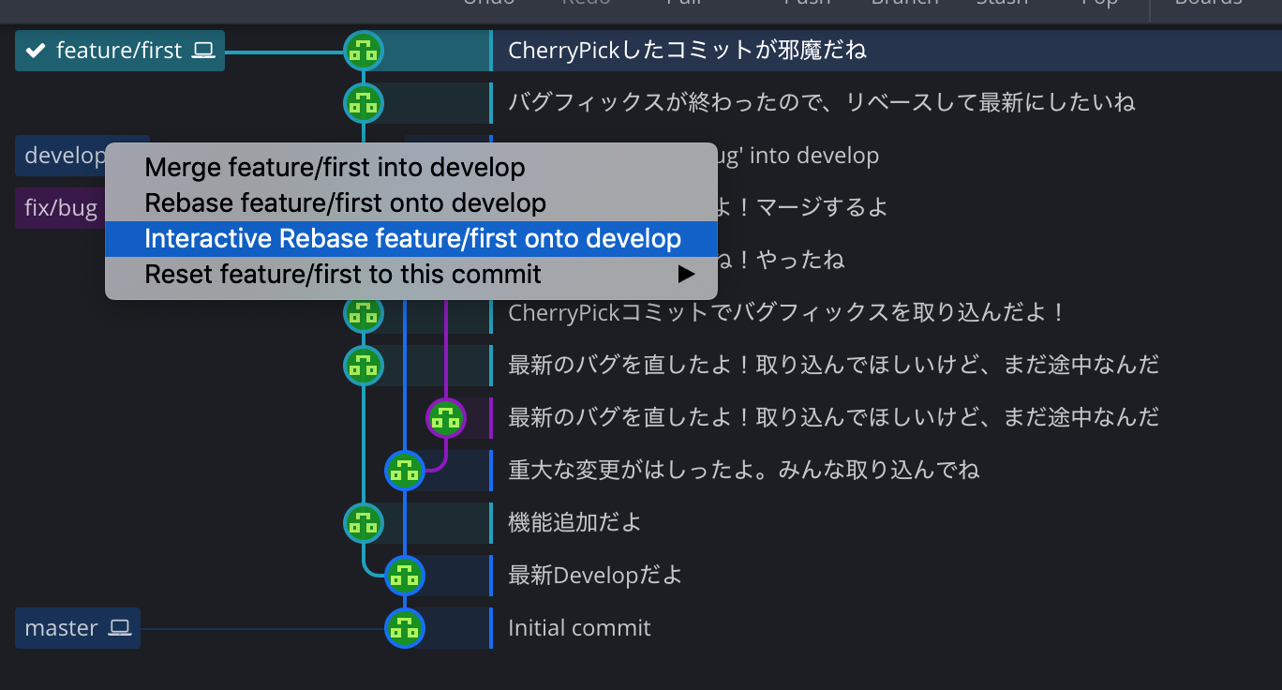Click the avatar node of 重大な変更がはしったよ commit
This screenshot has height=690, width=1282.
coord(404,471)
